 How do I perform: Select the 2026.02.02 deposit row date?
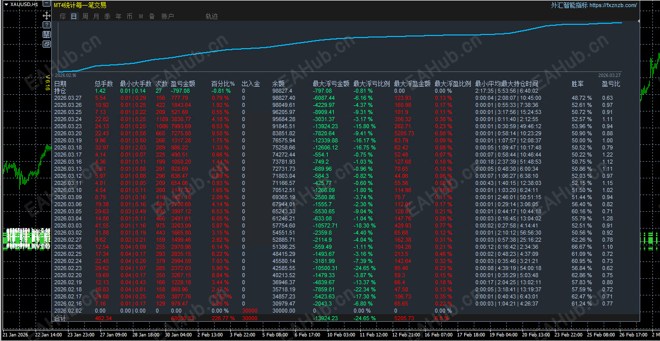click(68, 311)
